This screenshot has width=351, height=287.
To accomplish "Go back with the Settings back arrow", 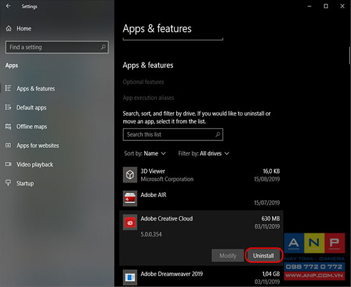I will coord(8,6).
